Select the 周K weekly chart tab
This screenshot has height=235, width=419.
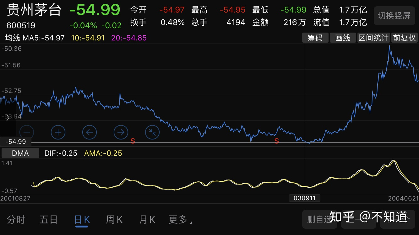pos(114,220)
